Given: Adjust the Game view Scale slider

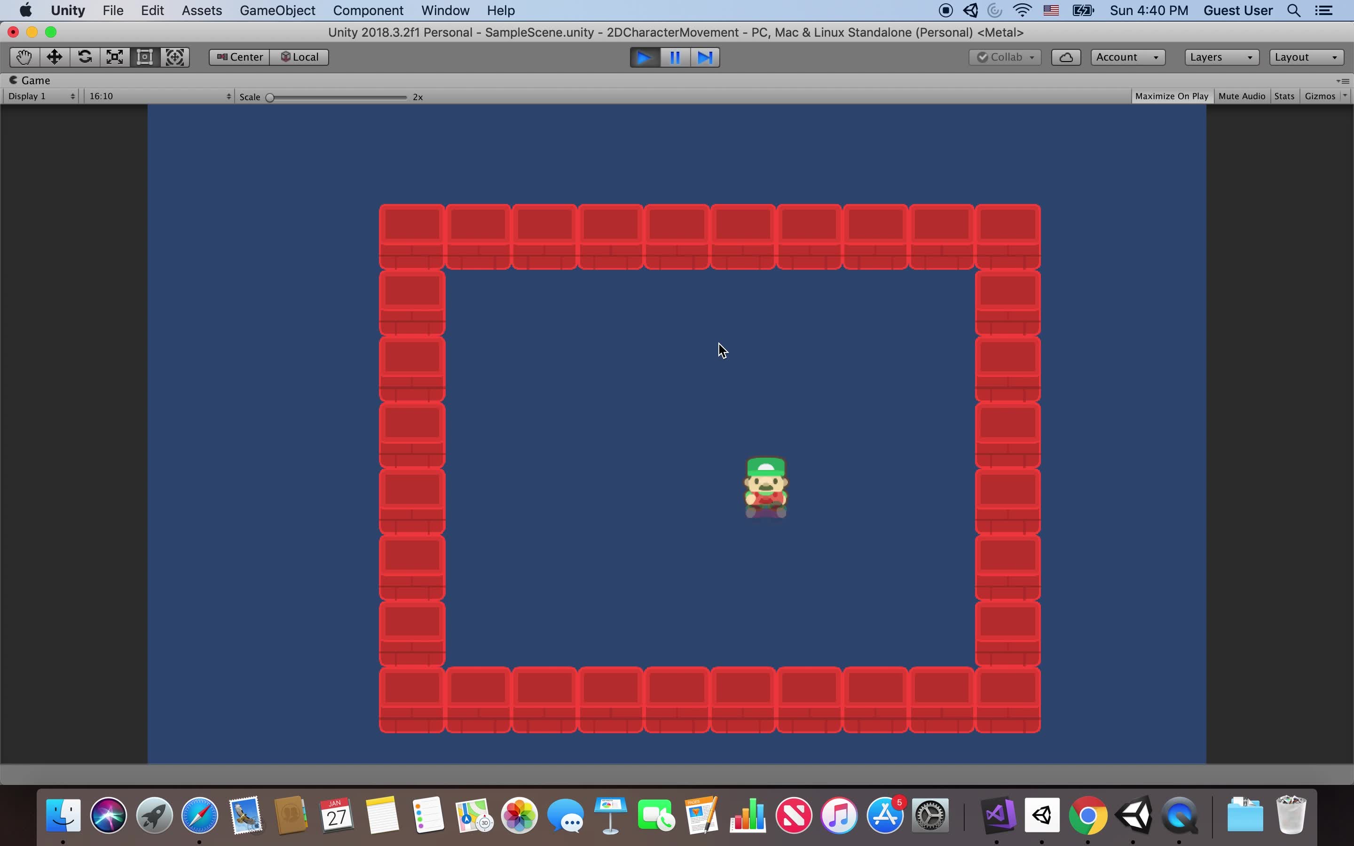Looking at the screenshot, I should [x=270, y=97].
